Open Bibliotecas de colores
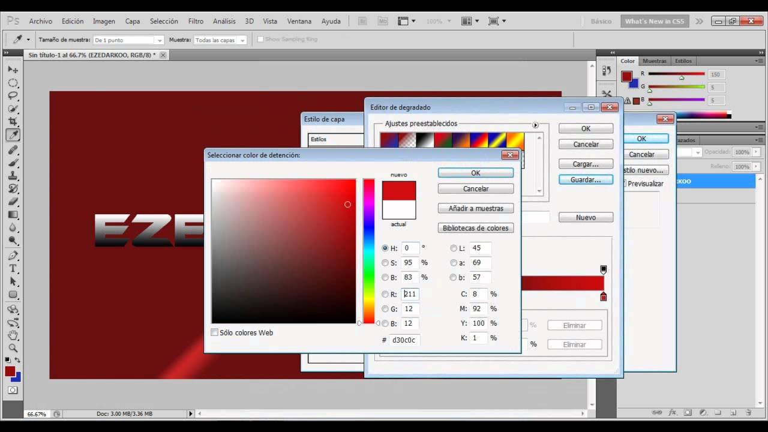This screenshot has height=432, width=768. click(476, 228)
